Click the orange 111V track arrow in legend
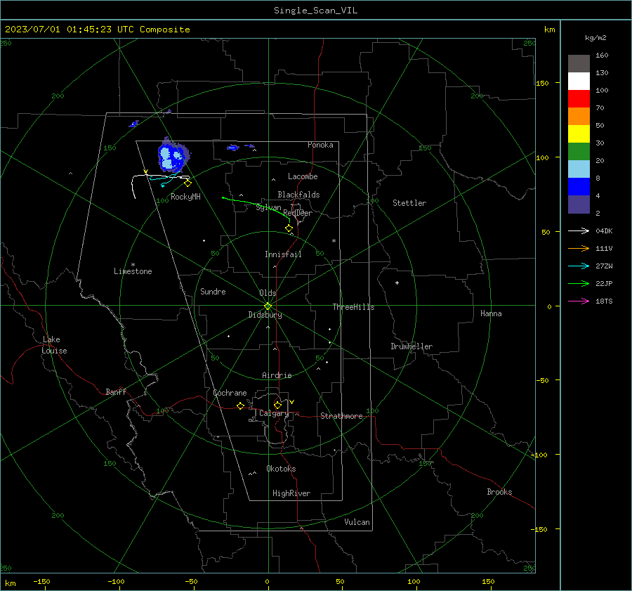Screen dimensions: 632x591 [579, 249]
